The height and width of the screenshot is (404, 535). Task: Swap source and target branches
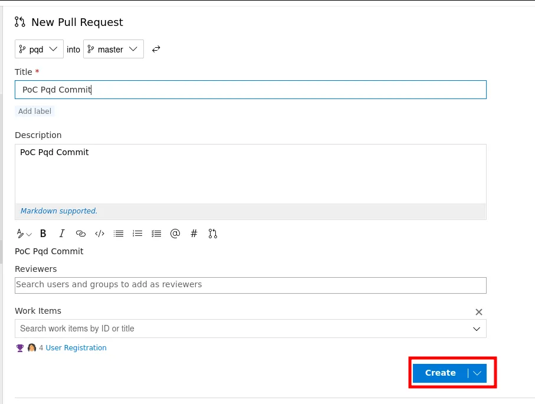pos(156,50)
